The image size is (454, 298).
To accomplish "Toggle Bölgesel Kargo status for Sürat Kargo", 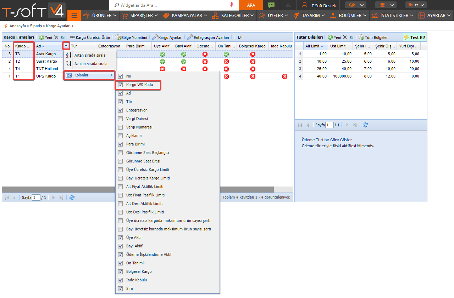I will click(253, 62).
